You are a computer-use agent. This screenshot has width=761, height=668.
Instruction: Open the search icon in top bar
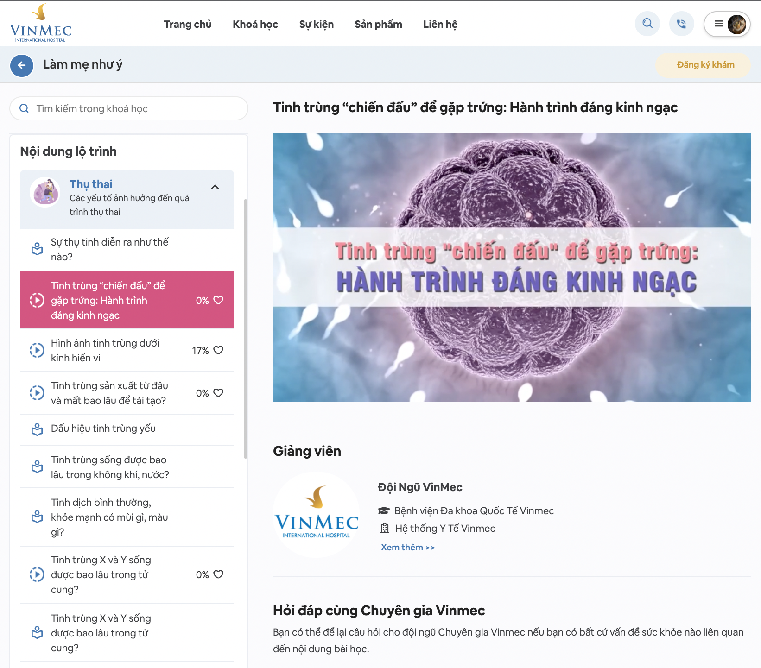[647, 24]
